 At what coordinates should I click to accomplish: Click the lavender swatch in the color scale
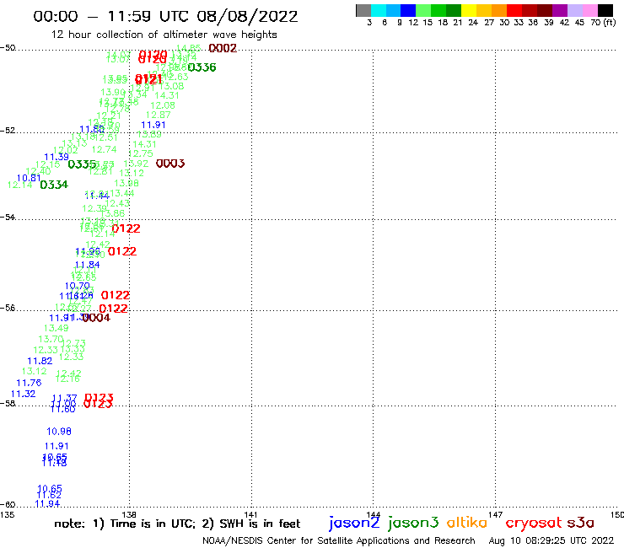574,10
